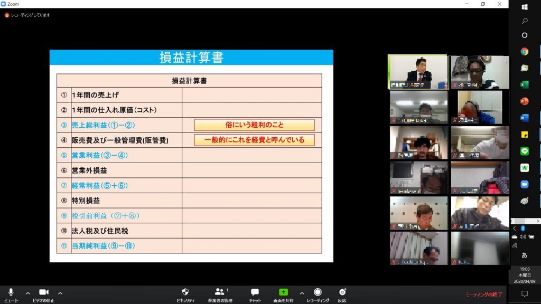Click row text 法人税及び住民税
Screen dimensions: 541x304
(x=100, y=231)
